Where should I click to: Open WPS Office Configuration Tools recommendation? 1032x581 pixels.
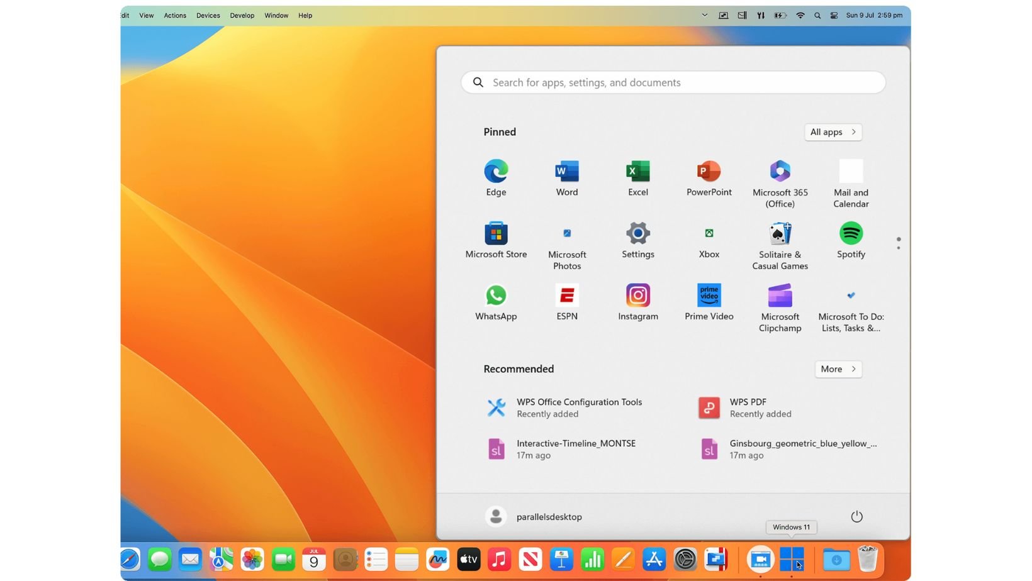(x=564, y=407)
